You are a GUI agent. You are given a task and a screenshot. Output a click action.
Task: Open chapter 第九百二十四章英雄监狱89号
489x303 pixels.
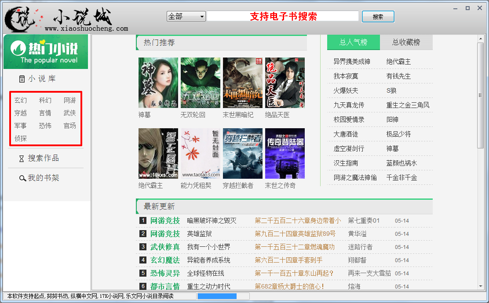(295, 234)
